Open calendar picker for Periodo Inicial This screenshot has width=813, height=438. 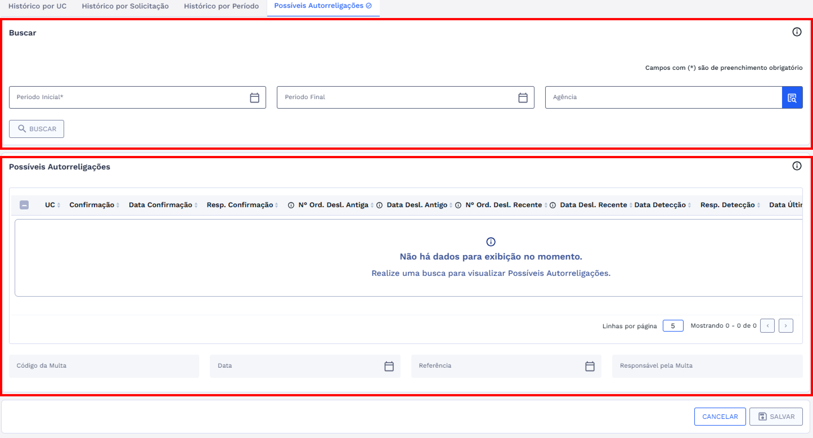point(254,98)
